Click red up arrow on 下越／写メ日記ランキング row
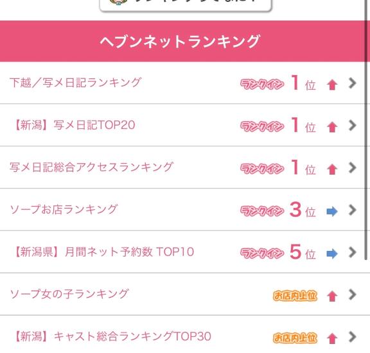The height and width of the screenshot is (353, 370). coord(332,85)
